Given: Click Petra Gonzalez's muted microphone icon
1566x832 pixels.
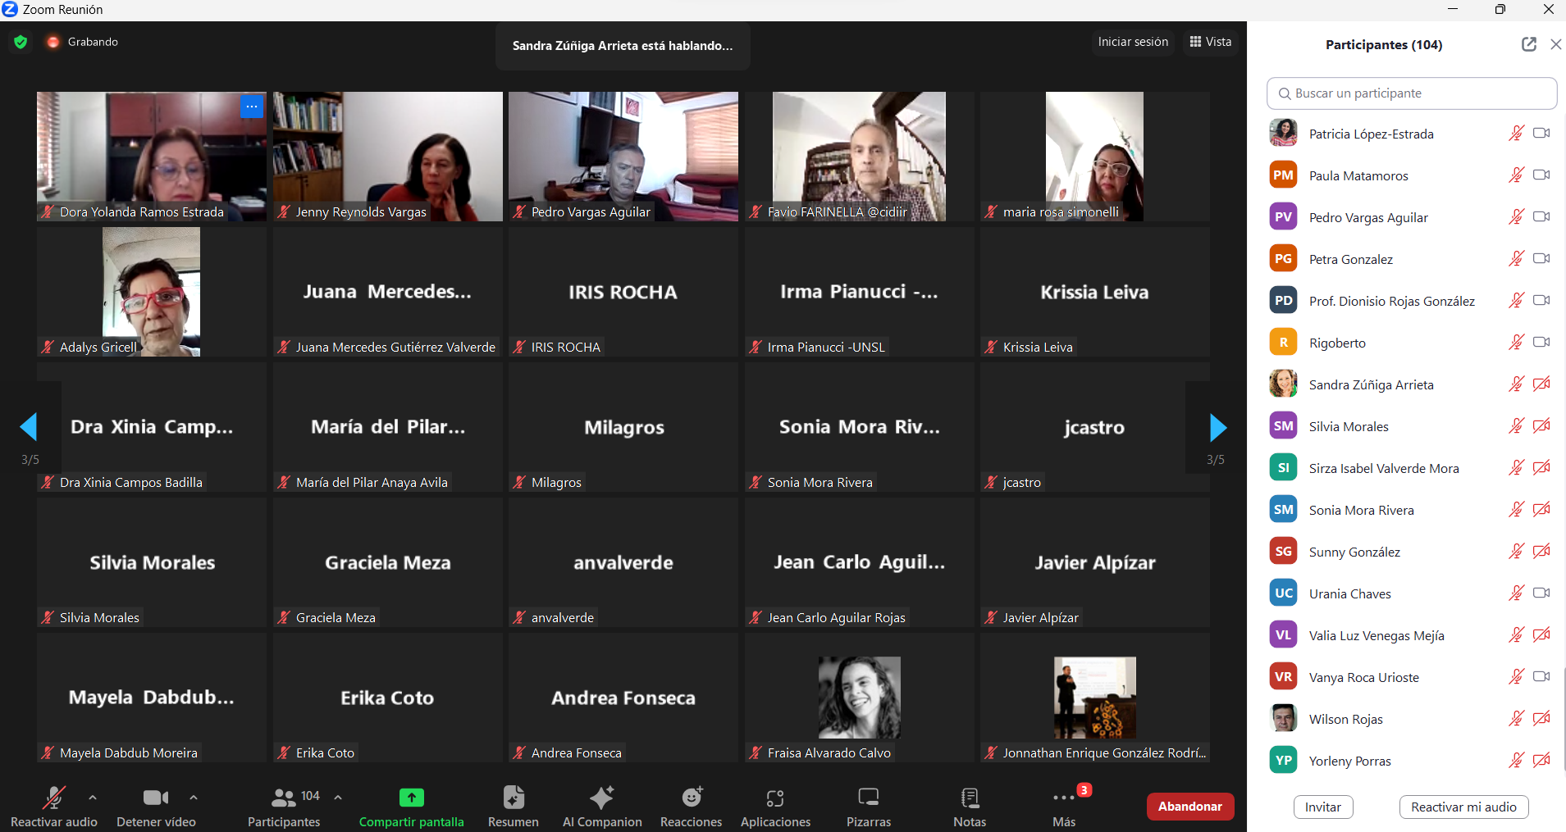Looking at the screenshot, I should (x=1517, y=258).
